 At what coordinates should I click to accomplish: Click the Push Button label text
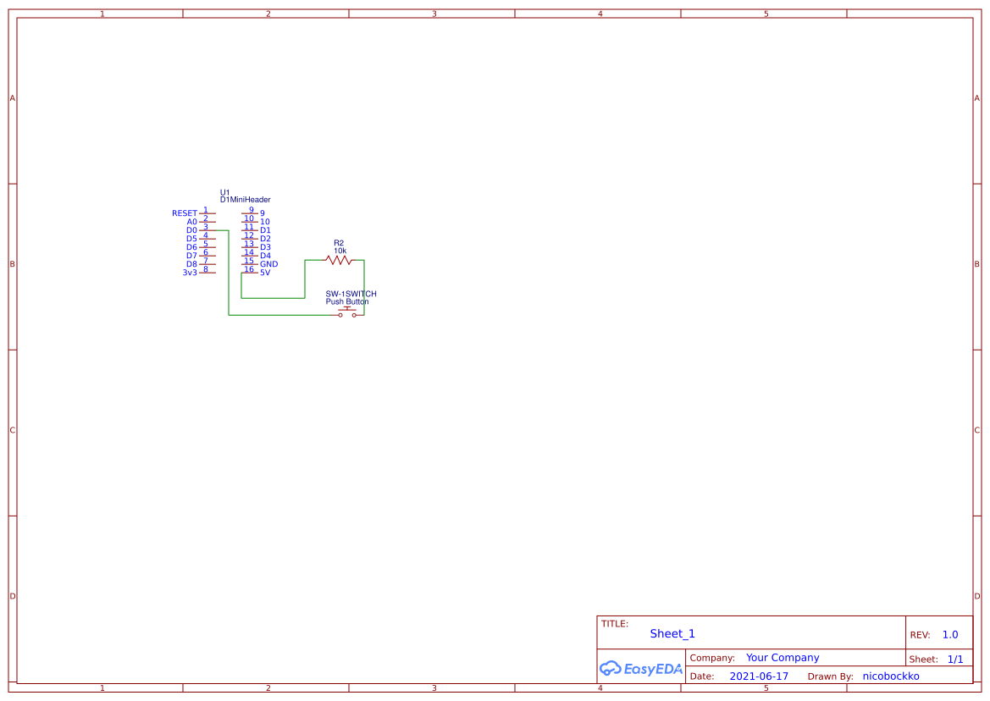click(x=346, y=301)
